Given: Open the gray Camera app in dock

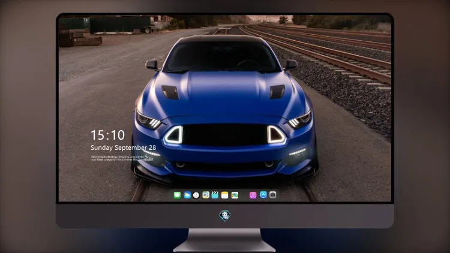Looking at the screenshot, I should (273, 195).
